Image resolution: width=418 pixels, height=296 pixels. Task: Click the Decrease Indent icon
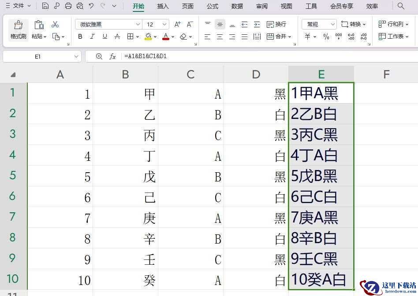[x=244, y=25]
